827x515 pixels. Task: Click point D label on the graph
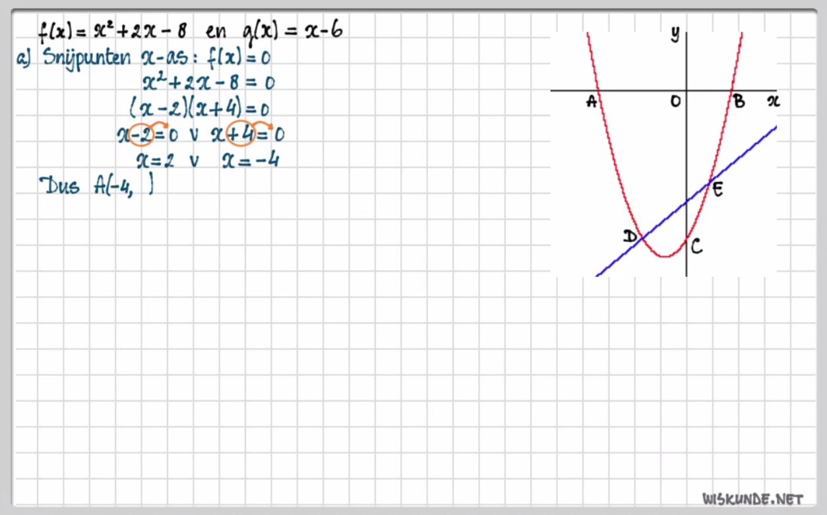629,236
